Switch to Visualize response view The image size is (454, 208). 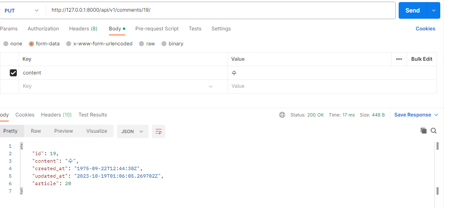[97, 131]
